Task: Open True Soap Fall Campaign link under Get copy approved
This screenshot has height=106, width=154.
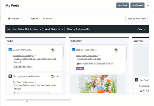Action: (23, 82)
